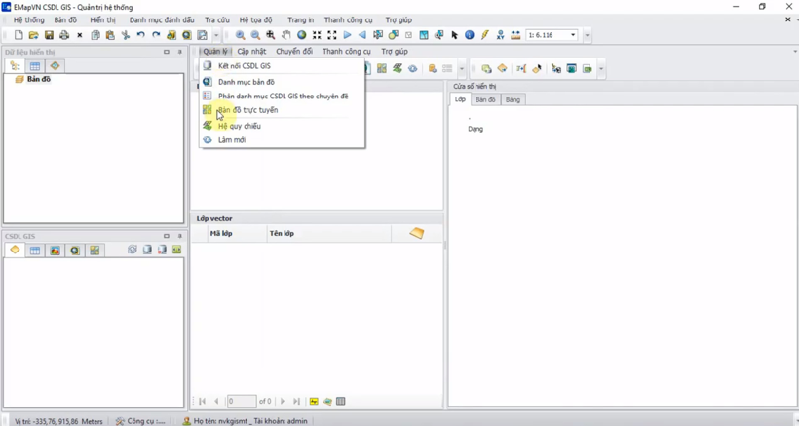This screenshot has width=799, height=426.
Task: Click the eye icon in the inner toolbar
Action: pyautogui.click(x=413, y=69)
